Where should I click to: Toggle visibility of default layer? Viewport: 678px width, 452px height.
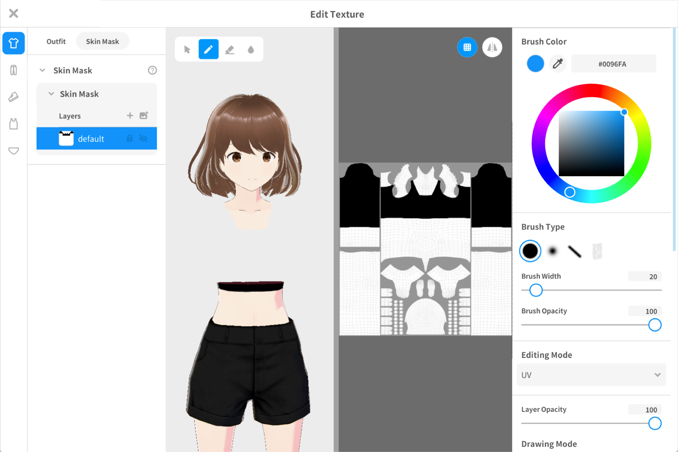point(144,139)
